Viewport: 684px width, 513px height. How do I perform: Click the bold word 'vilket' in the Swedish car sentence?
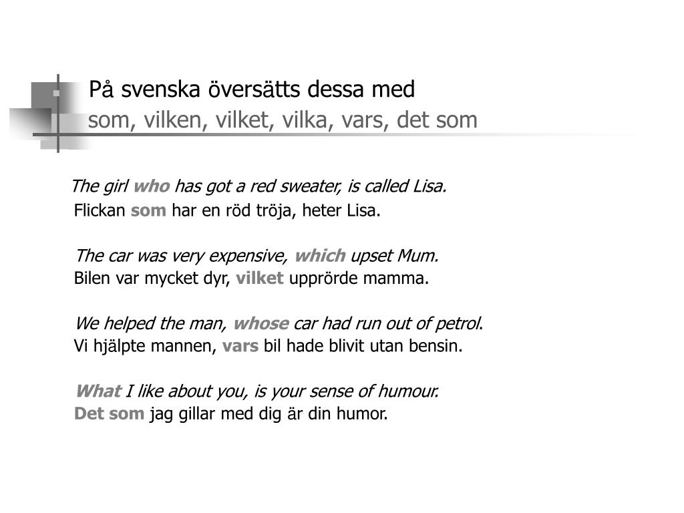click(260, 279)
